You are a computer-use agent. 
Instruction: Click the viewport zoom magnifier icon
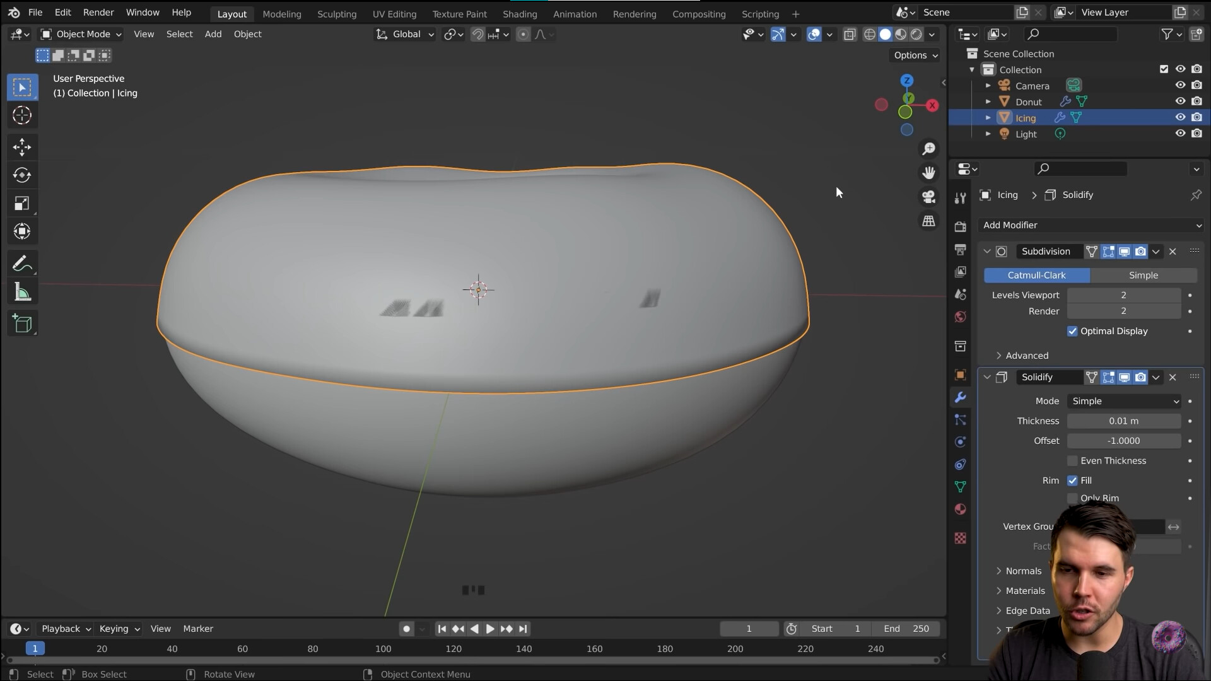point(928,149)
